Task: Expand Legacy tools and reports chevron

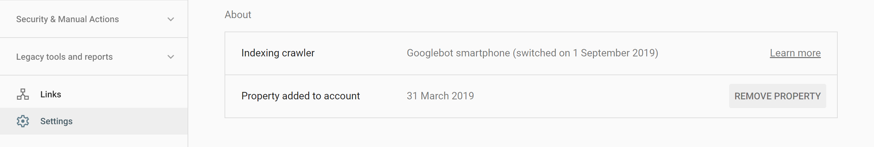Action: click(171, 57)
